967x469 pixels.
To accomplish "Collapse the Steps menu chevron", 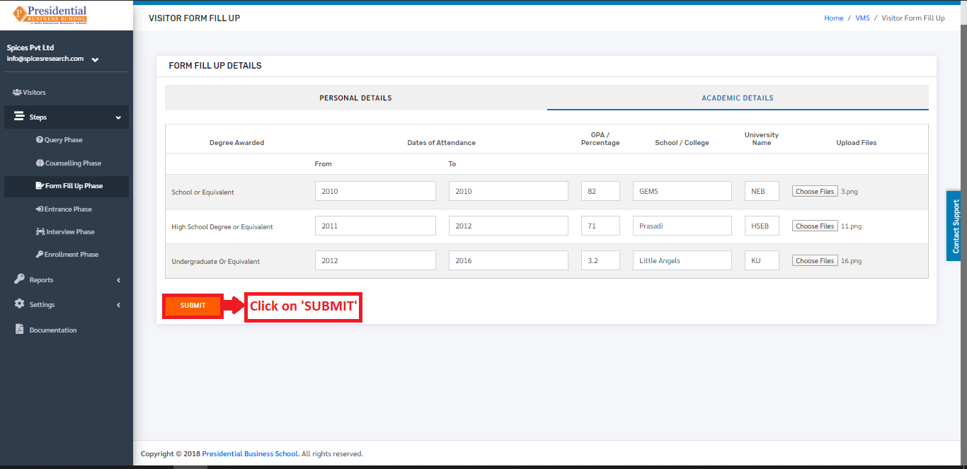I will [x=118, y=117].
